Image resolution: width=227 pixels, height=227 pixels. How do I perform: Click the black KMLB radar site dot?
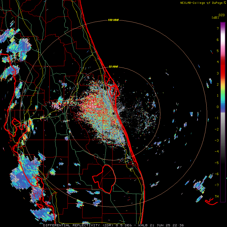coord(114,113)
